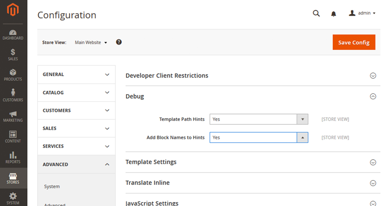Open the admin search magnifier icon
The height and width of the screenshot is (206, 387).
(x=316, y=13)
